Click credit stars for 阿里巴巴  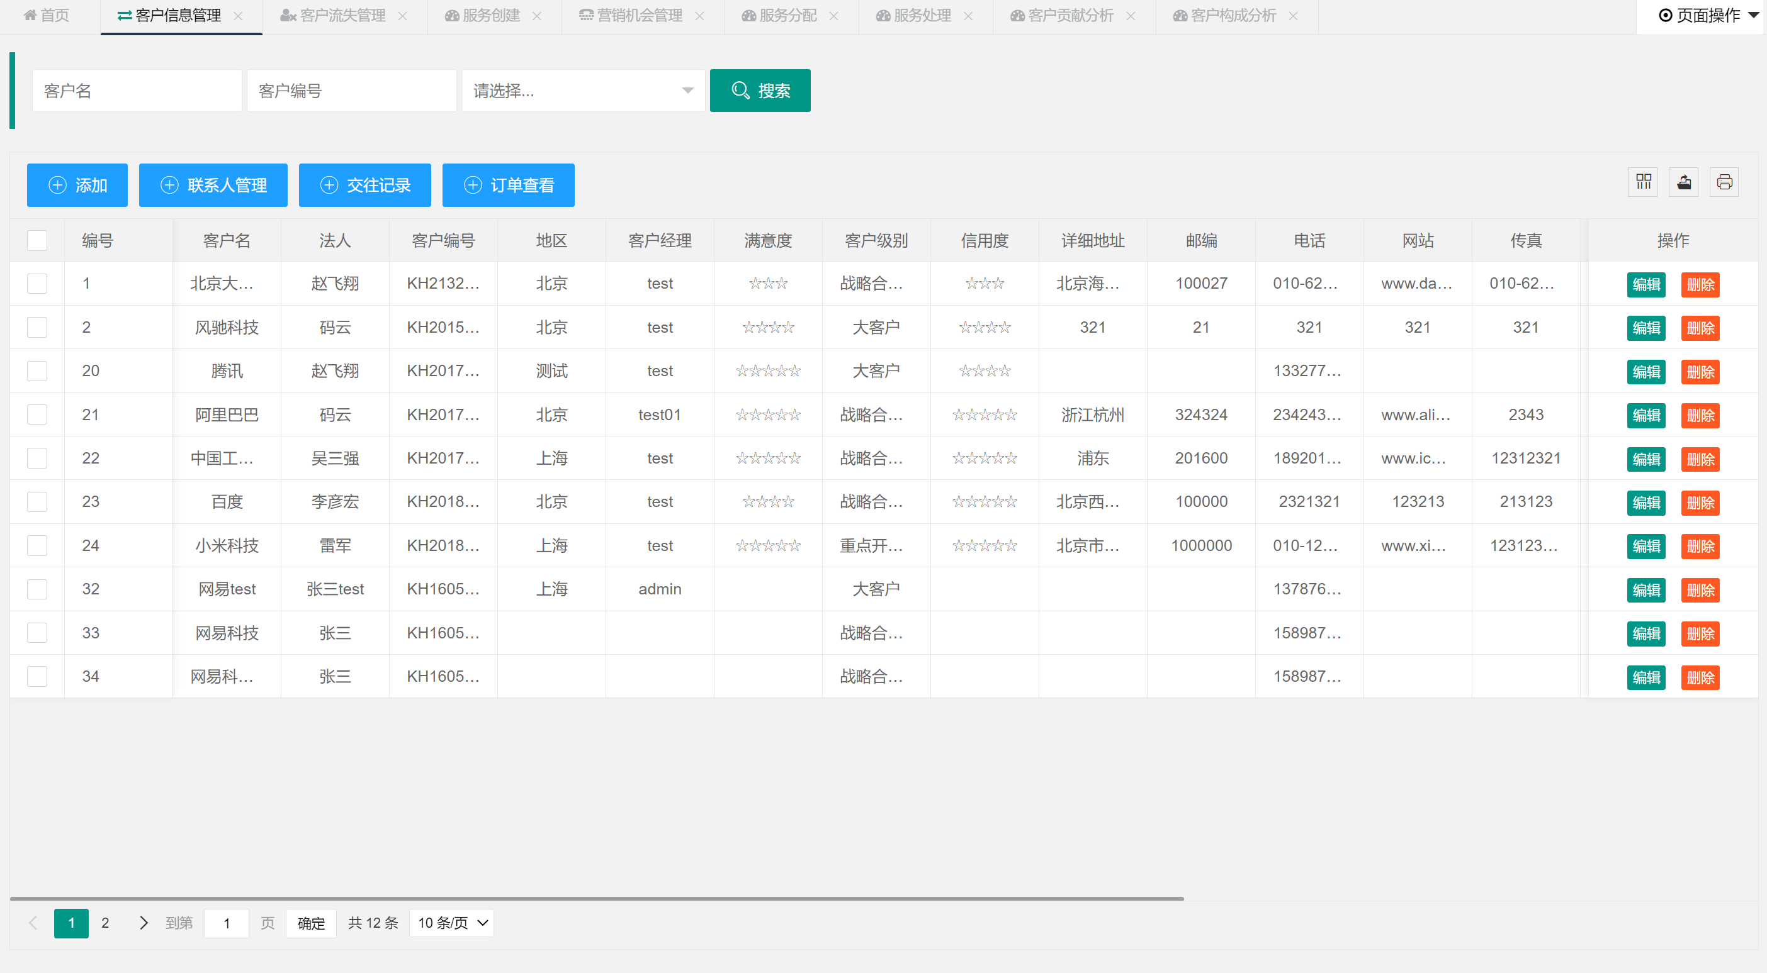(x=985, y=414)
